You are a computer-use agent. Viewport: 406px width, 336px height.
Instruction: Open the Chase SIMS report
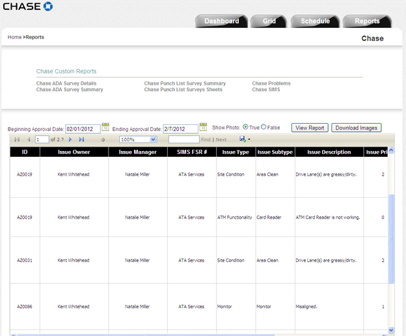coord(266,89)
